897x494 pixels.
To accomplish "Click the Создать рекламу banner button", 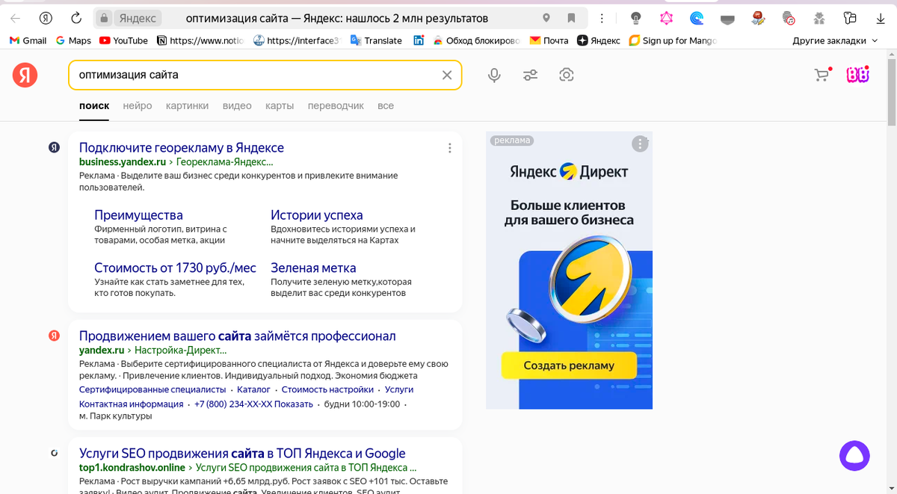I will pos(569,365).
